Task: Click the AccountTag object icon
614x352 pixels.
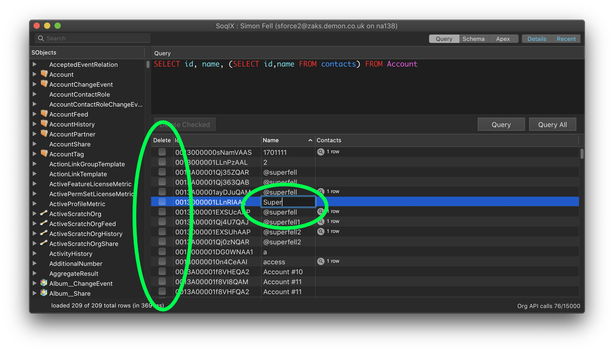Action: [x=44, y=153]
